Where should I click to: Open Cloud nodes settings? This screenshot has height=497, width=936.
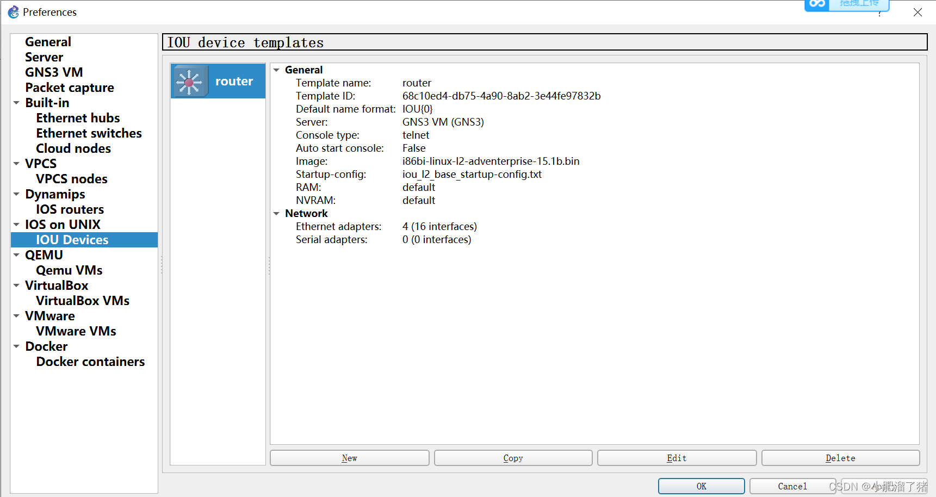click(73, 148)
